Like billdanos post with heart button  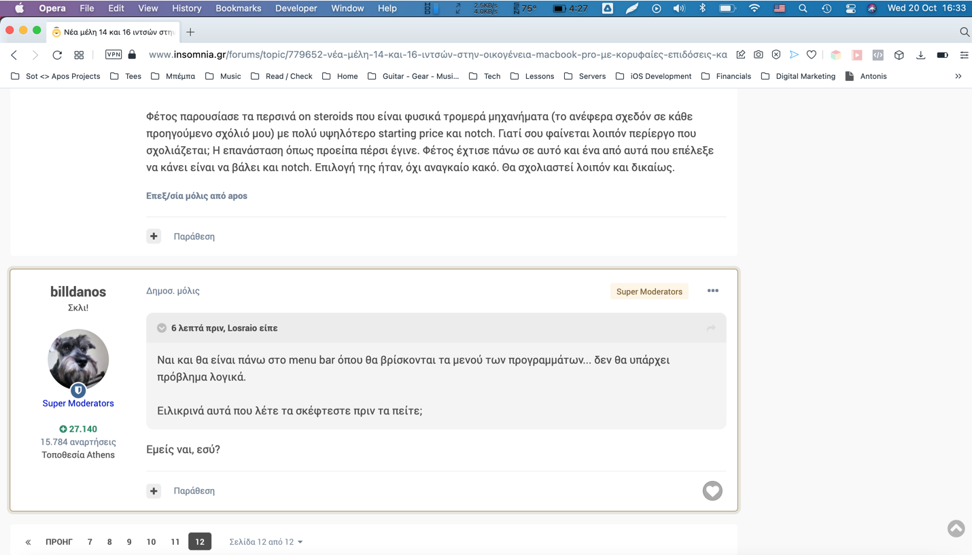[x=712, y=490]
